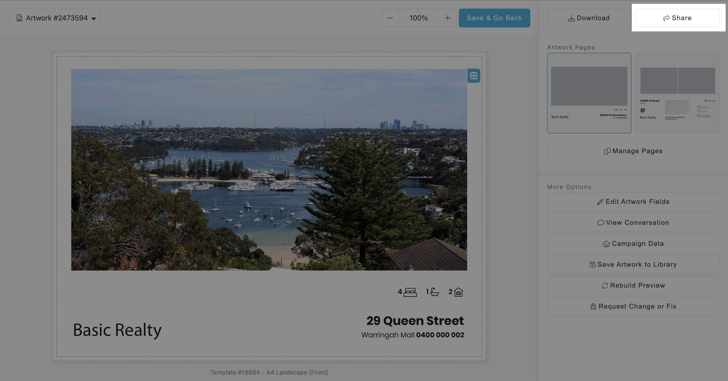This screenshot has height=381, width=728.
Task: Click the garage car icon
Action: click(458, 292)
